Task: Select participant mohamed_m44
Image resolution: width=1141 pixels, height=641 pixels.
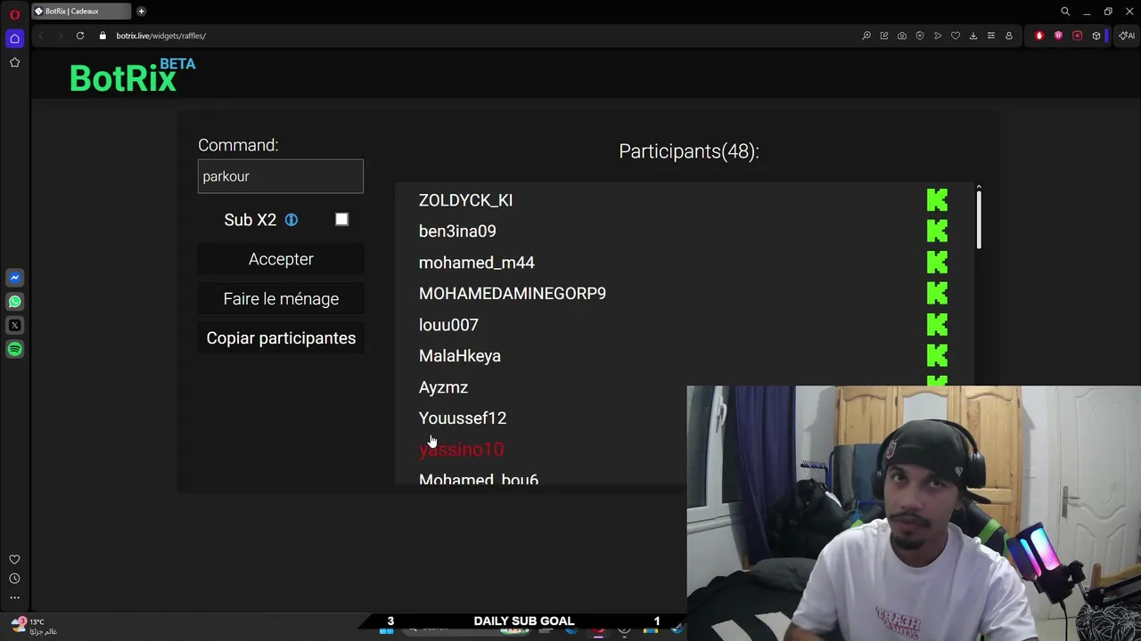Action: [x=477, y=263]
